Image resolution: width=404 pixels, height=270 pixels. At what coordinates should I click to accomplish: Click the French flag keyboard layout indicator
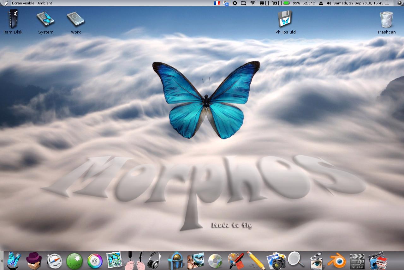(x=217, y=3)
